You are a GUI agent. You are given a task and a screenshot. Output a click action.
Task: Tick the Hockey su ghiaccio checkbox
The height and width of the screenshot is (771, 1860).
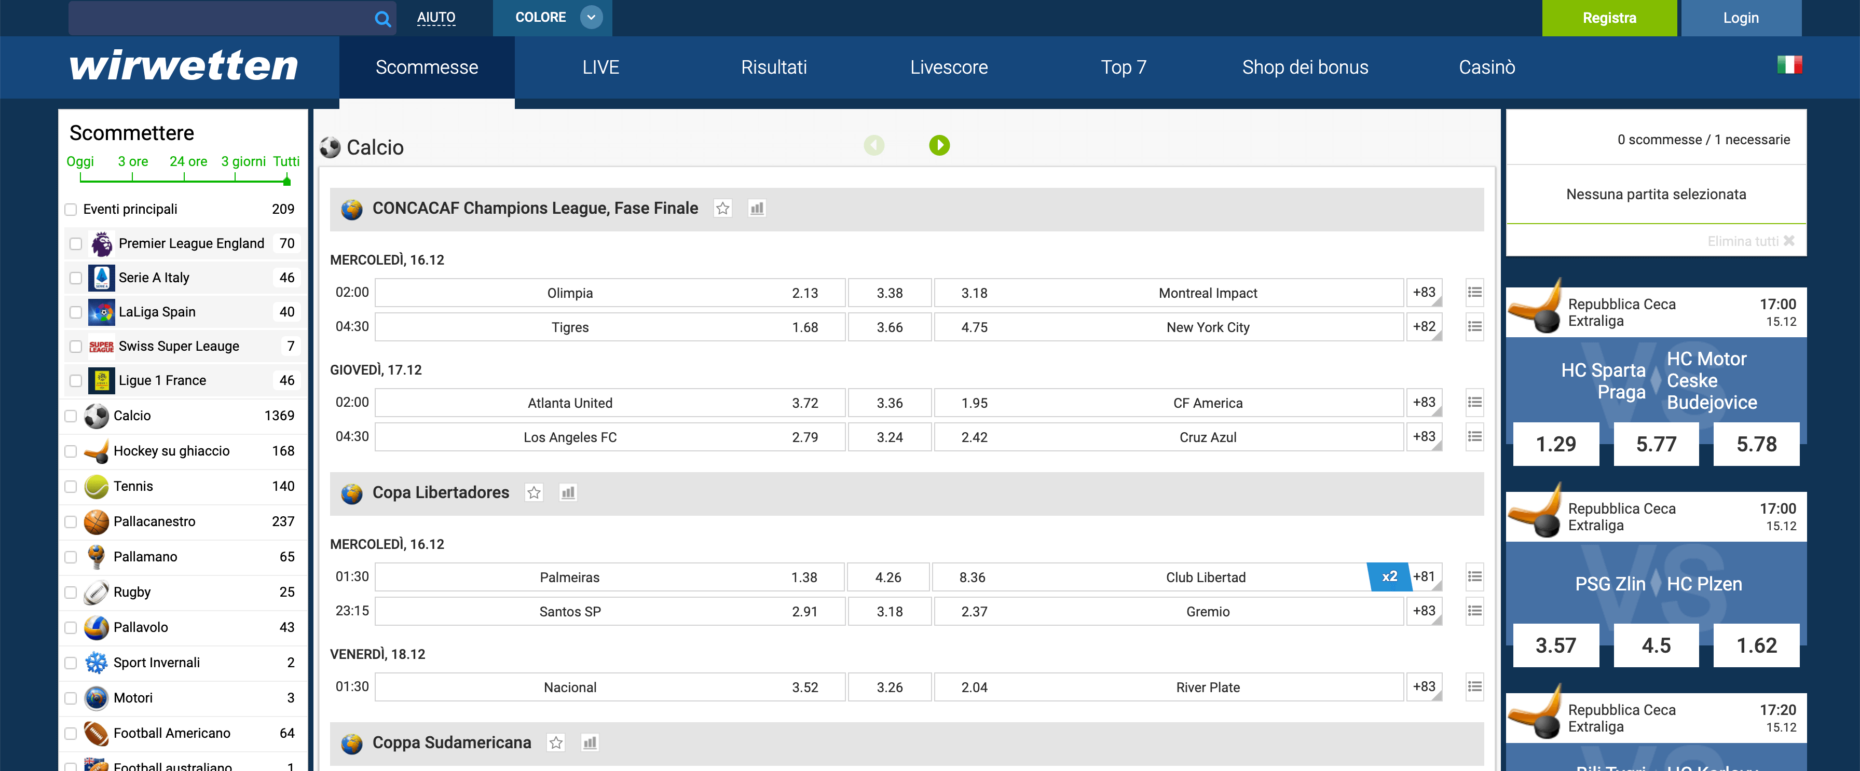pyautogui.click(x=71, y=451)
